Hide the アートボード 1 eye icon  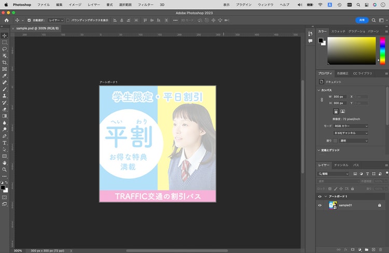(x=319, y=196)
